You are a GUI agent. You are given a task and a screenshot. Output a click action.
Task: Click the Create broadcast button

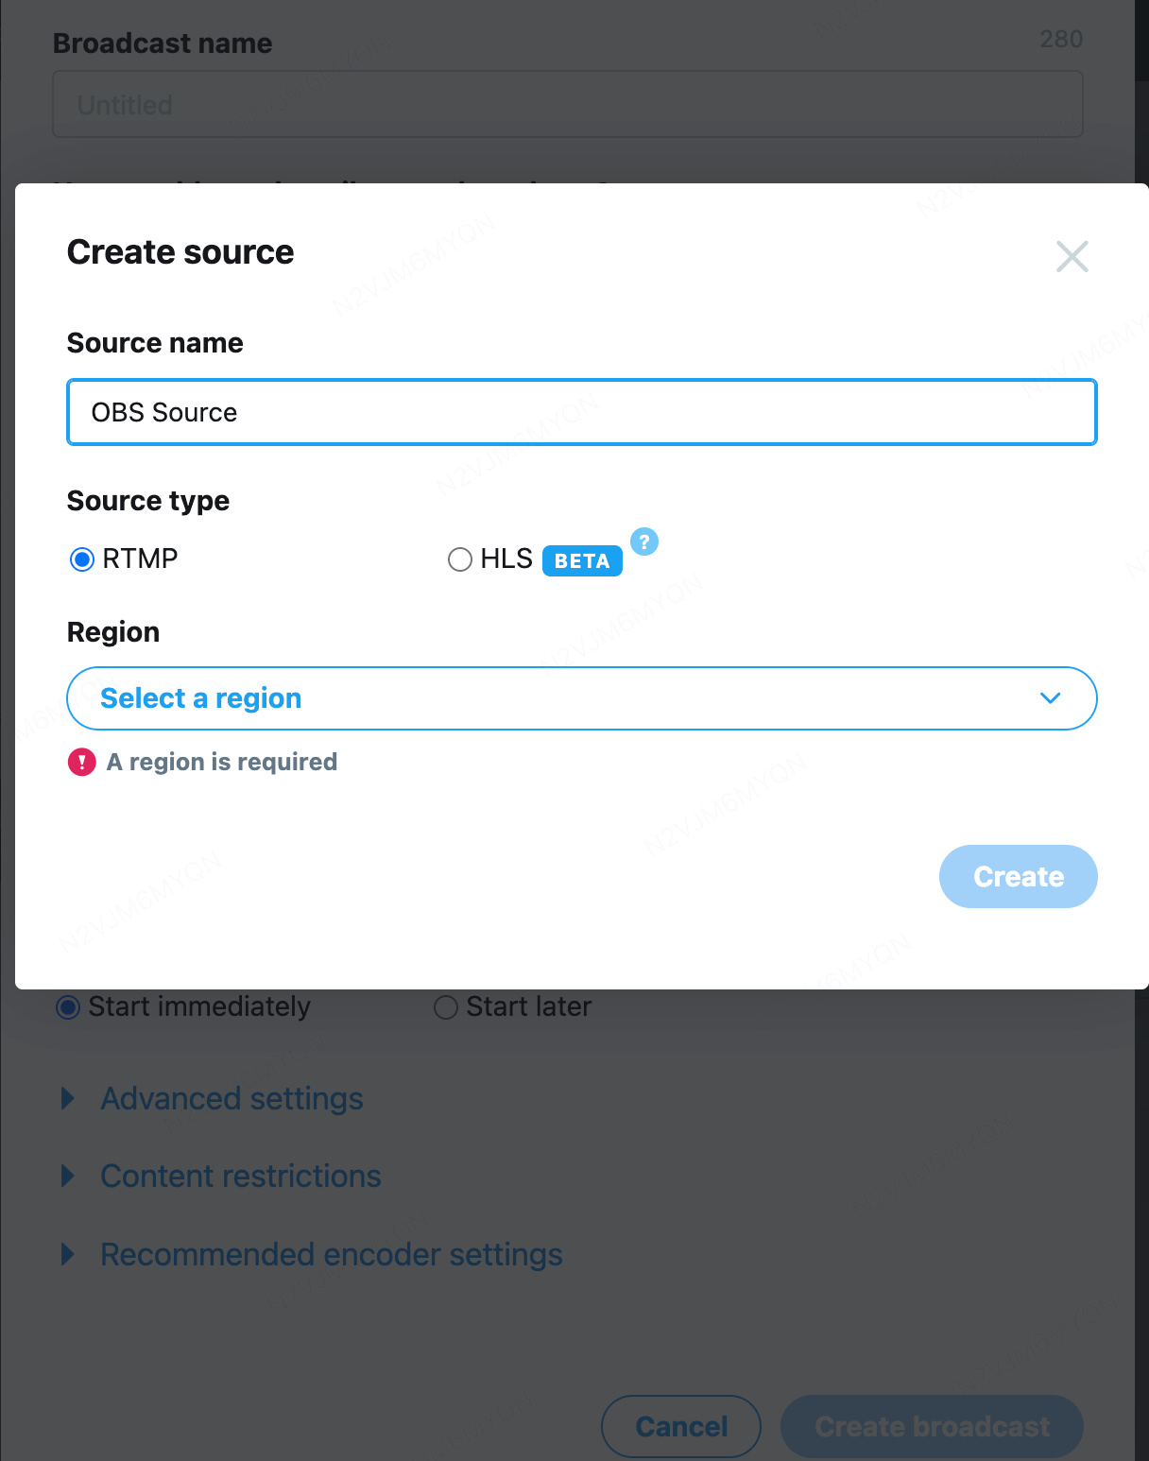(x=932, y=1426)
